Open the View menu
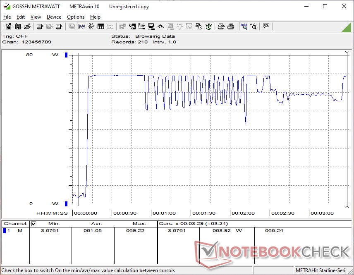The height and width of the screenshot is (275, 354). (36, 17)
